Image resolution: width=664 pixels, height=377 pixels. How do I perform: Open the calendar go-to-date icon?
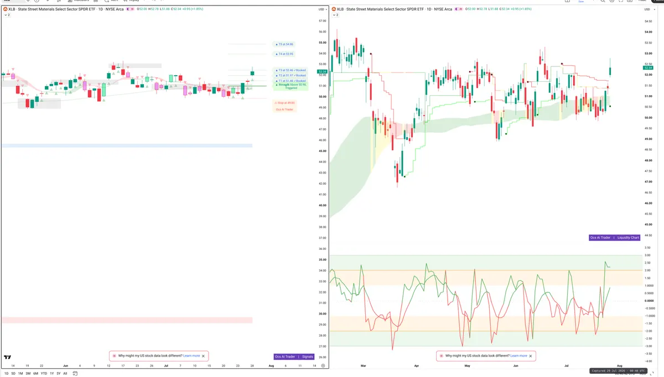click(x=75, y=374)
